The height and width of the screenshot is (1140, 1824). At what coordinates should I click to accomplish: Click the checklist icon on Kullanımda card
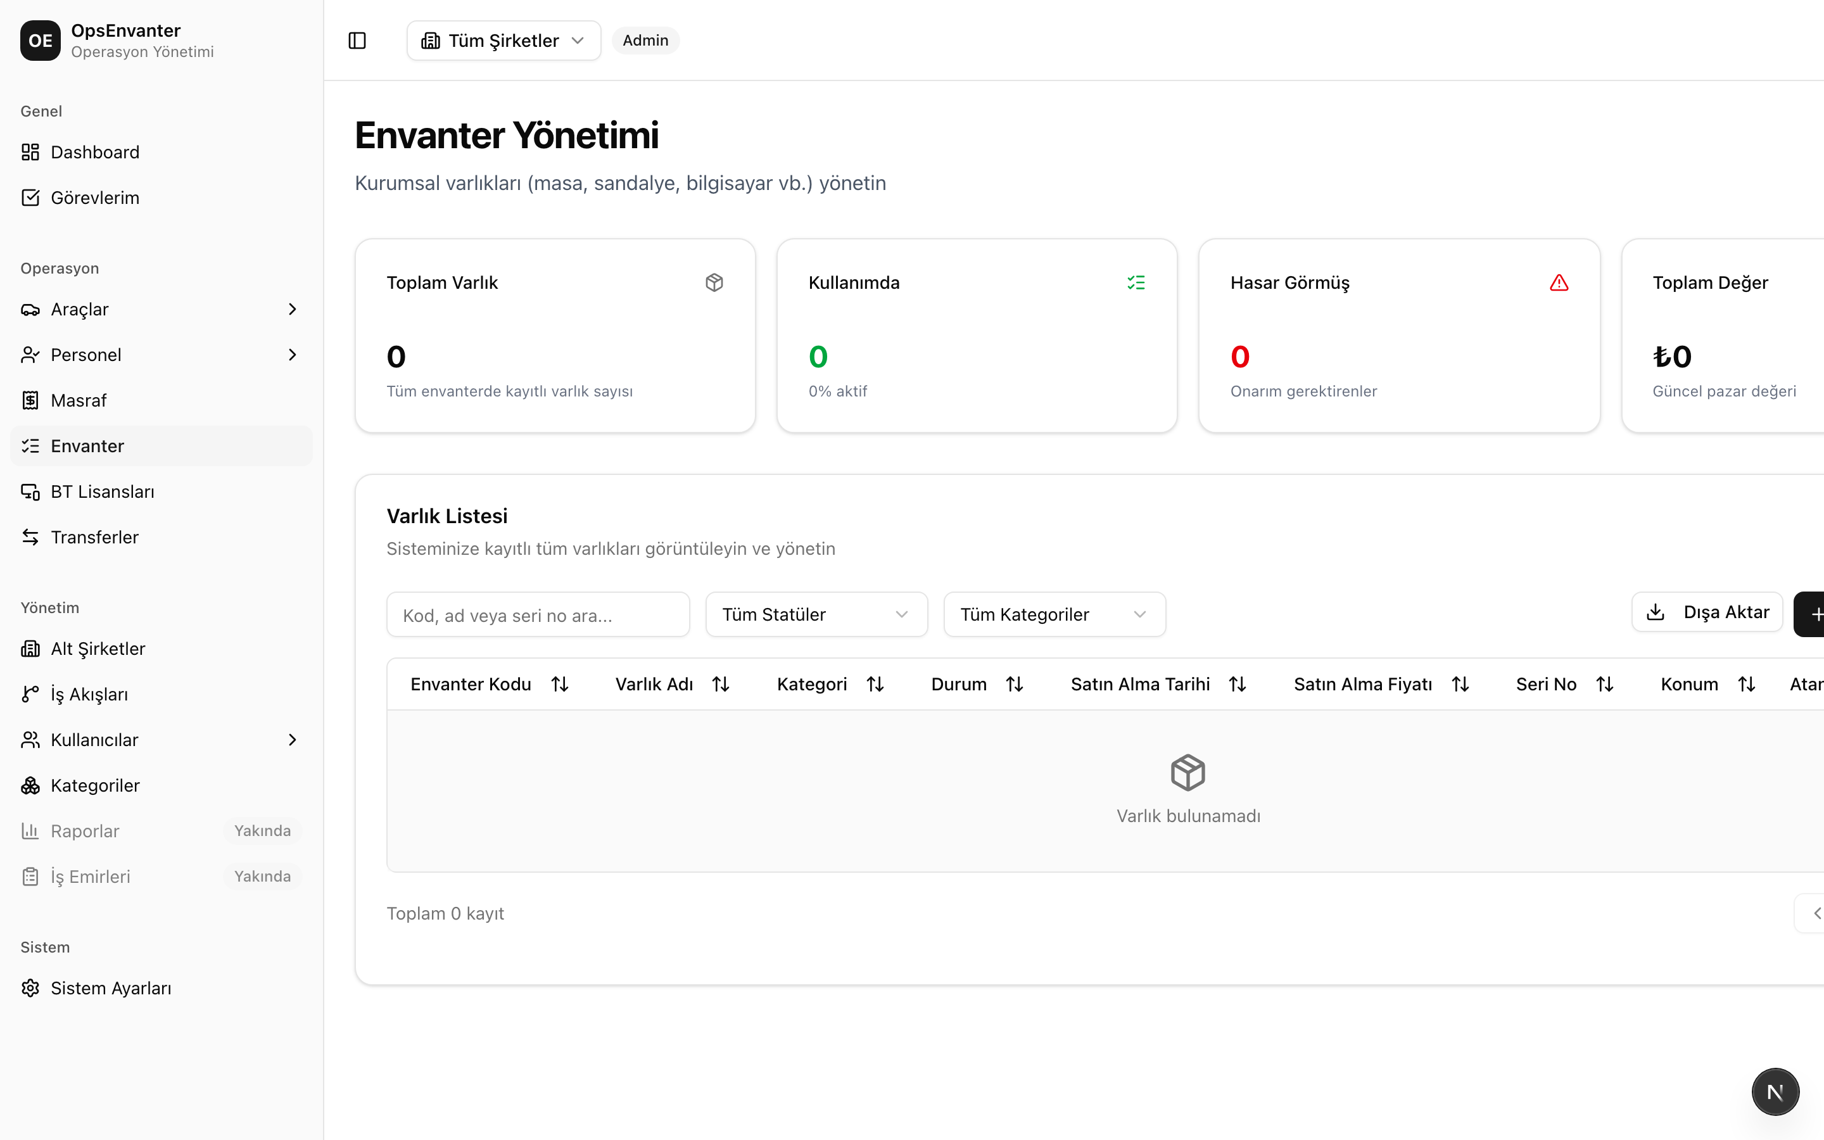coord(1136,282)
